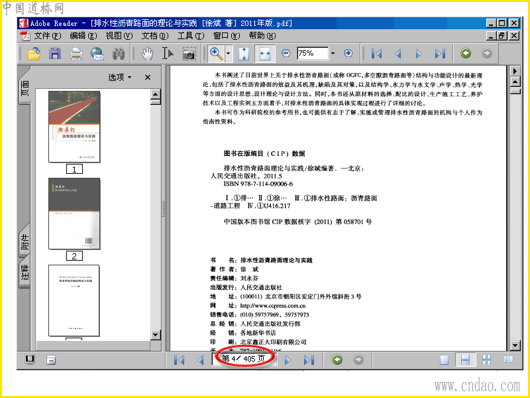This screenshot has width=530, height=398.
Task: Close the pages navigation panel
Action: pos(148,77)
